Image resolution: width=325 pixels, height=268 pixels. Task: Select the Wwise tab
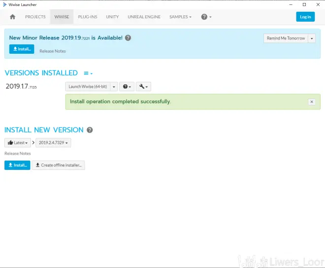click(x=62, y=17)
